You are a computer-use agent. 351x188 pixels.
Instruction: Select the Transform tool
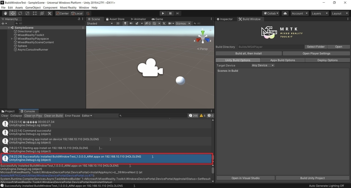tap(42, 13)
